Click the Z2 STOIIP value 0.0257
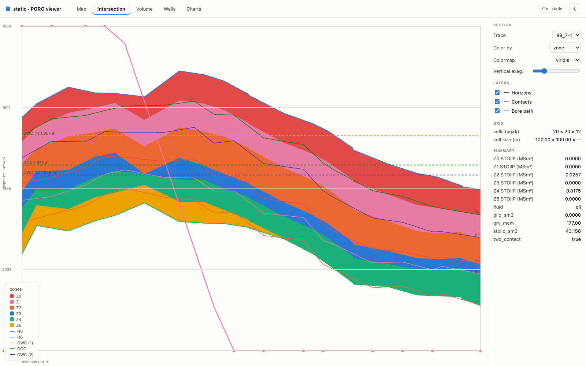This screenshot has width=586, height=366. (x=573, y=175)
